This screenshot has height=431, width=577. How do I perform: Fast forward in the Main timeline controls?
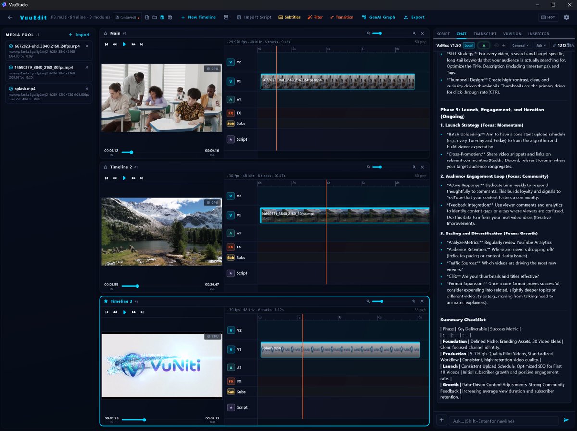coord(133,44)
